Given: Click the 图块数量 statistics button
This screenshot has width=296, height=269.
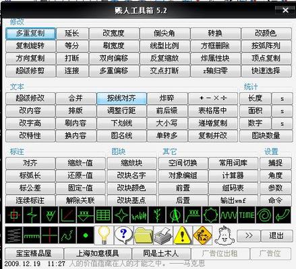Looking at the screenshot, I should coord(266,136).
